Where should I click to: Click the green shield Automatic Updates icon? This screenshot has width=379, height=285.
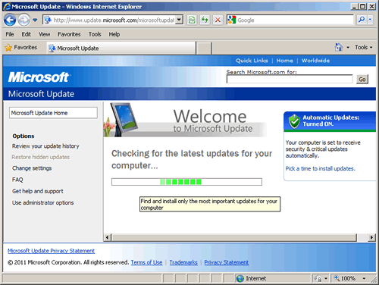pos(294,121)
